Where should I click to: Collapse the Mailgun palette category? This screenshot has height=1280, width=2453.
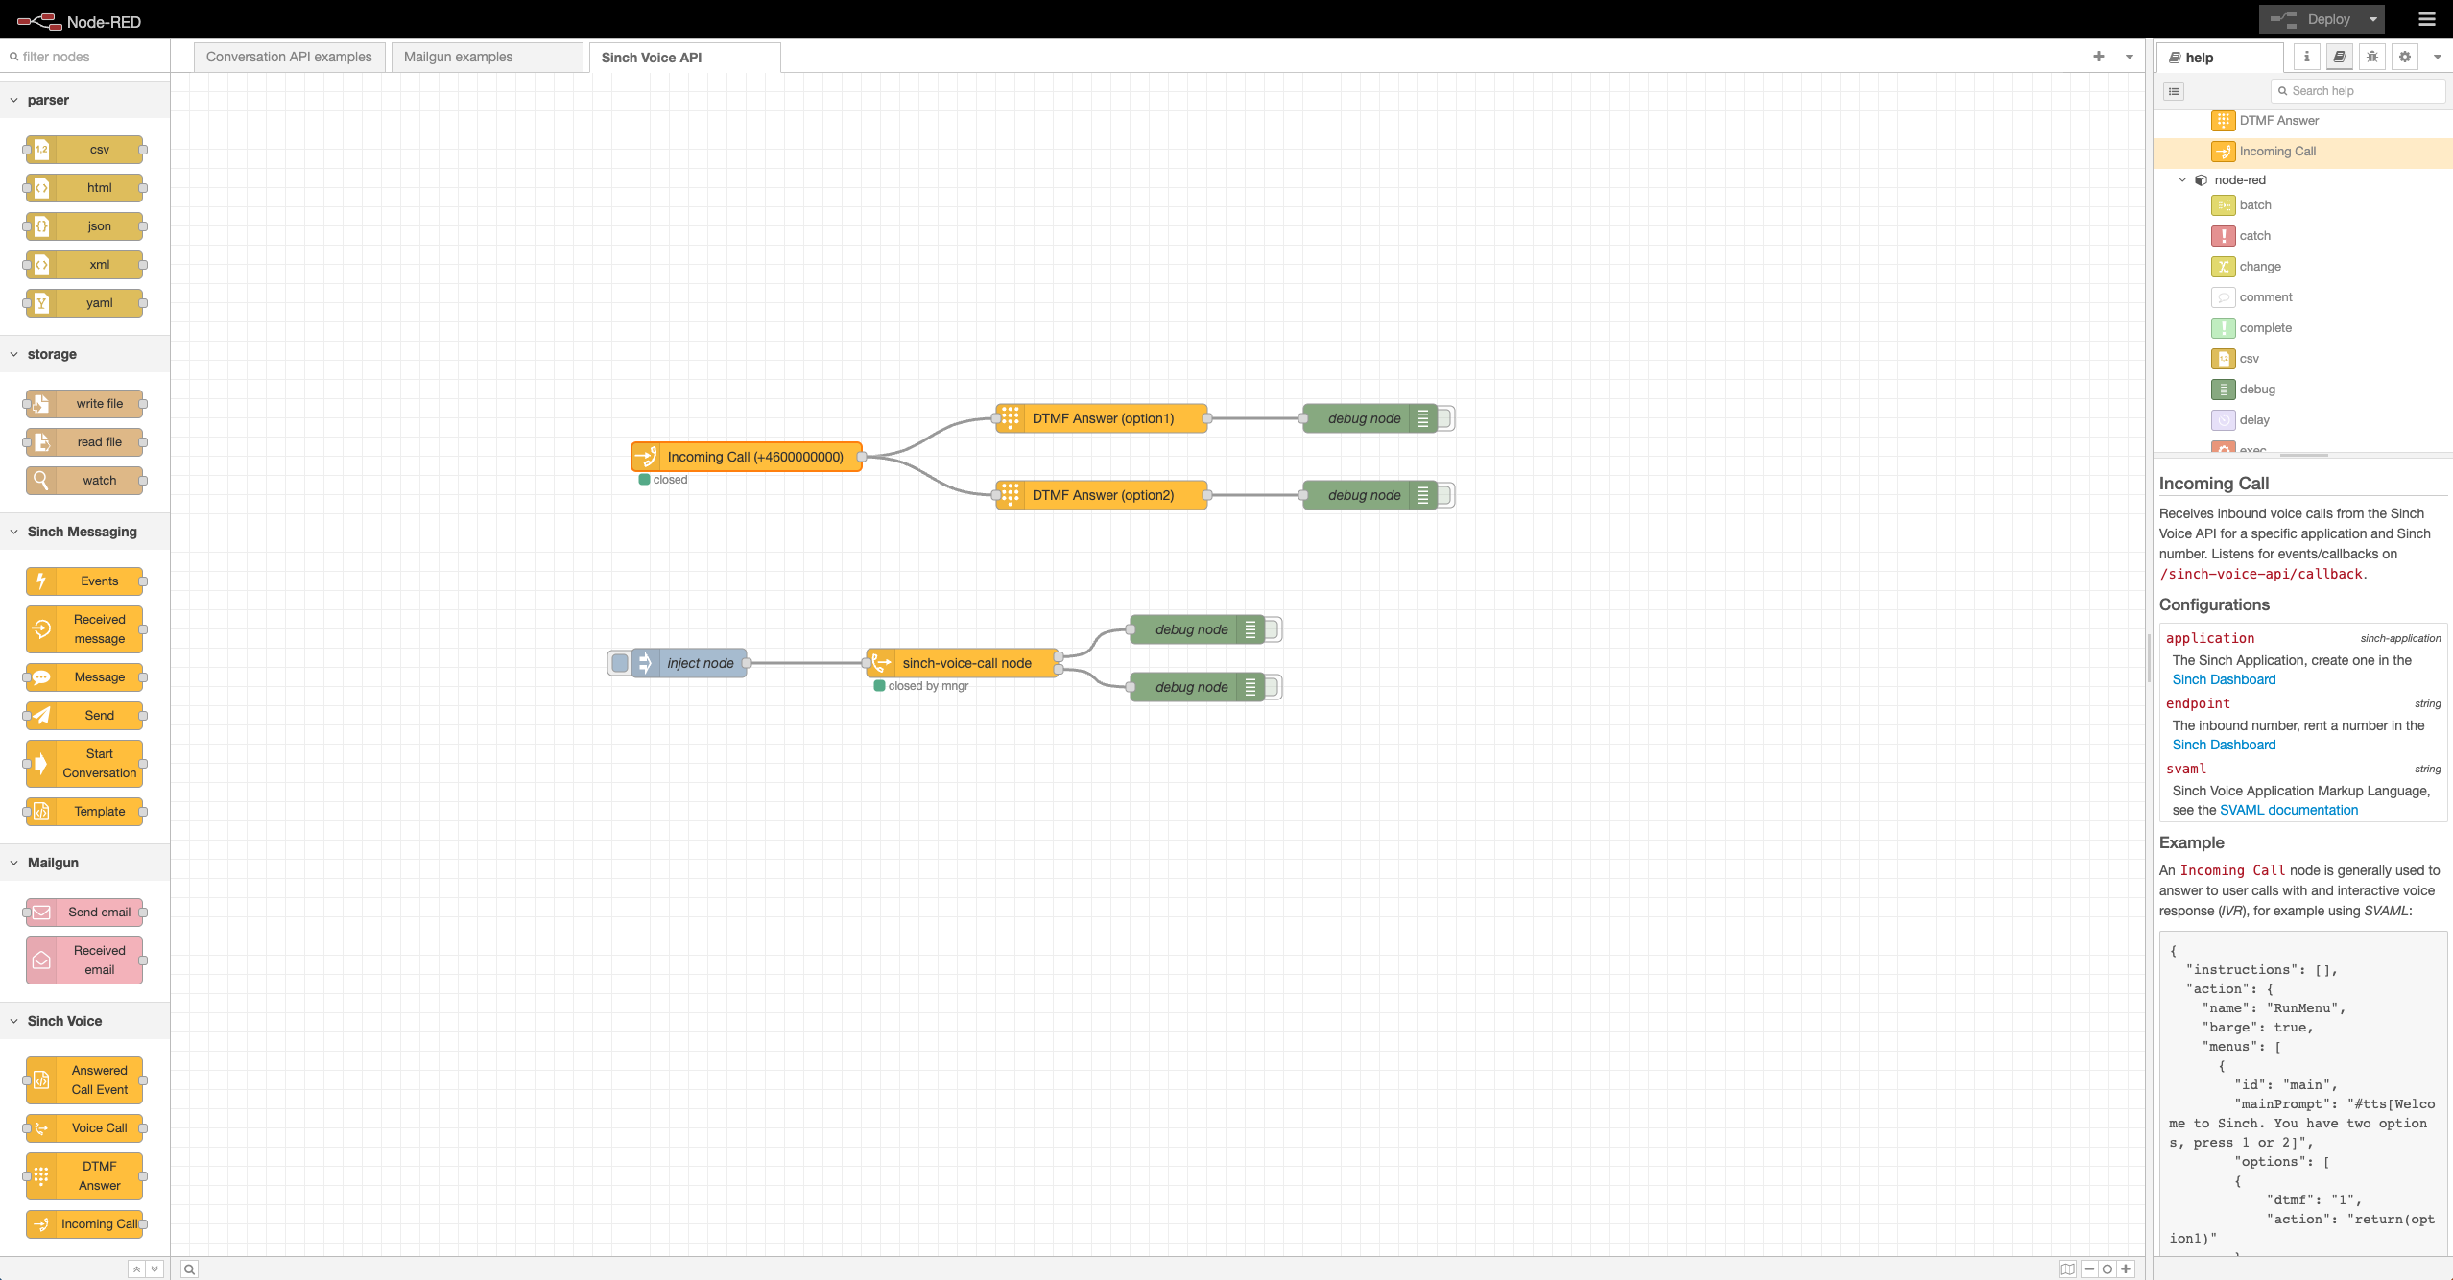(84, 863)
